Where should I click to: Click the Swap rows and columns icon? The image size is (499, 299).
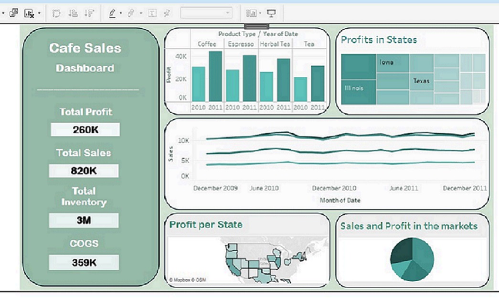click(56, 13)
